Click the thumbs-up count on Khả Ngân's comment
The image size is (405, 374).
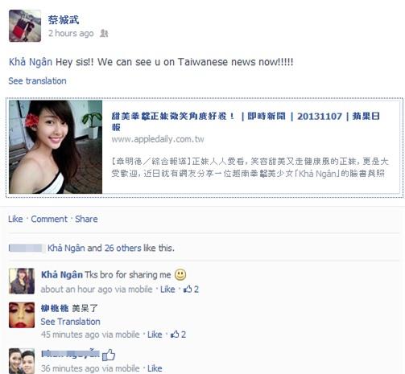coord(191,289)
